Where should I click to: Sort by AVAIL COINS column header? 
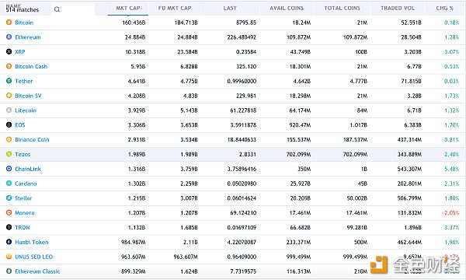click(x=287, y=9)
